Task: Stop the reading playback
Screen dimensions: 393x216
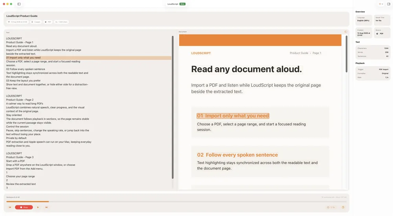Action: coord(24,207)
